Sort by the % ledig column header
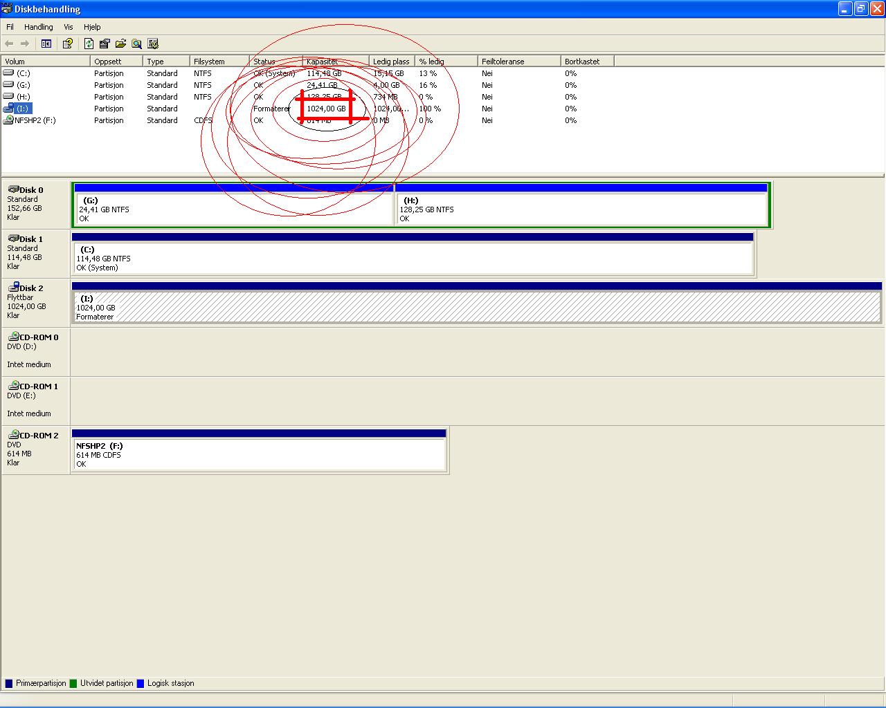The width and height of the screenshot is (886, 708). [446, 62]
